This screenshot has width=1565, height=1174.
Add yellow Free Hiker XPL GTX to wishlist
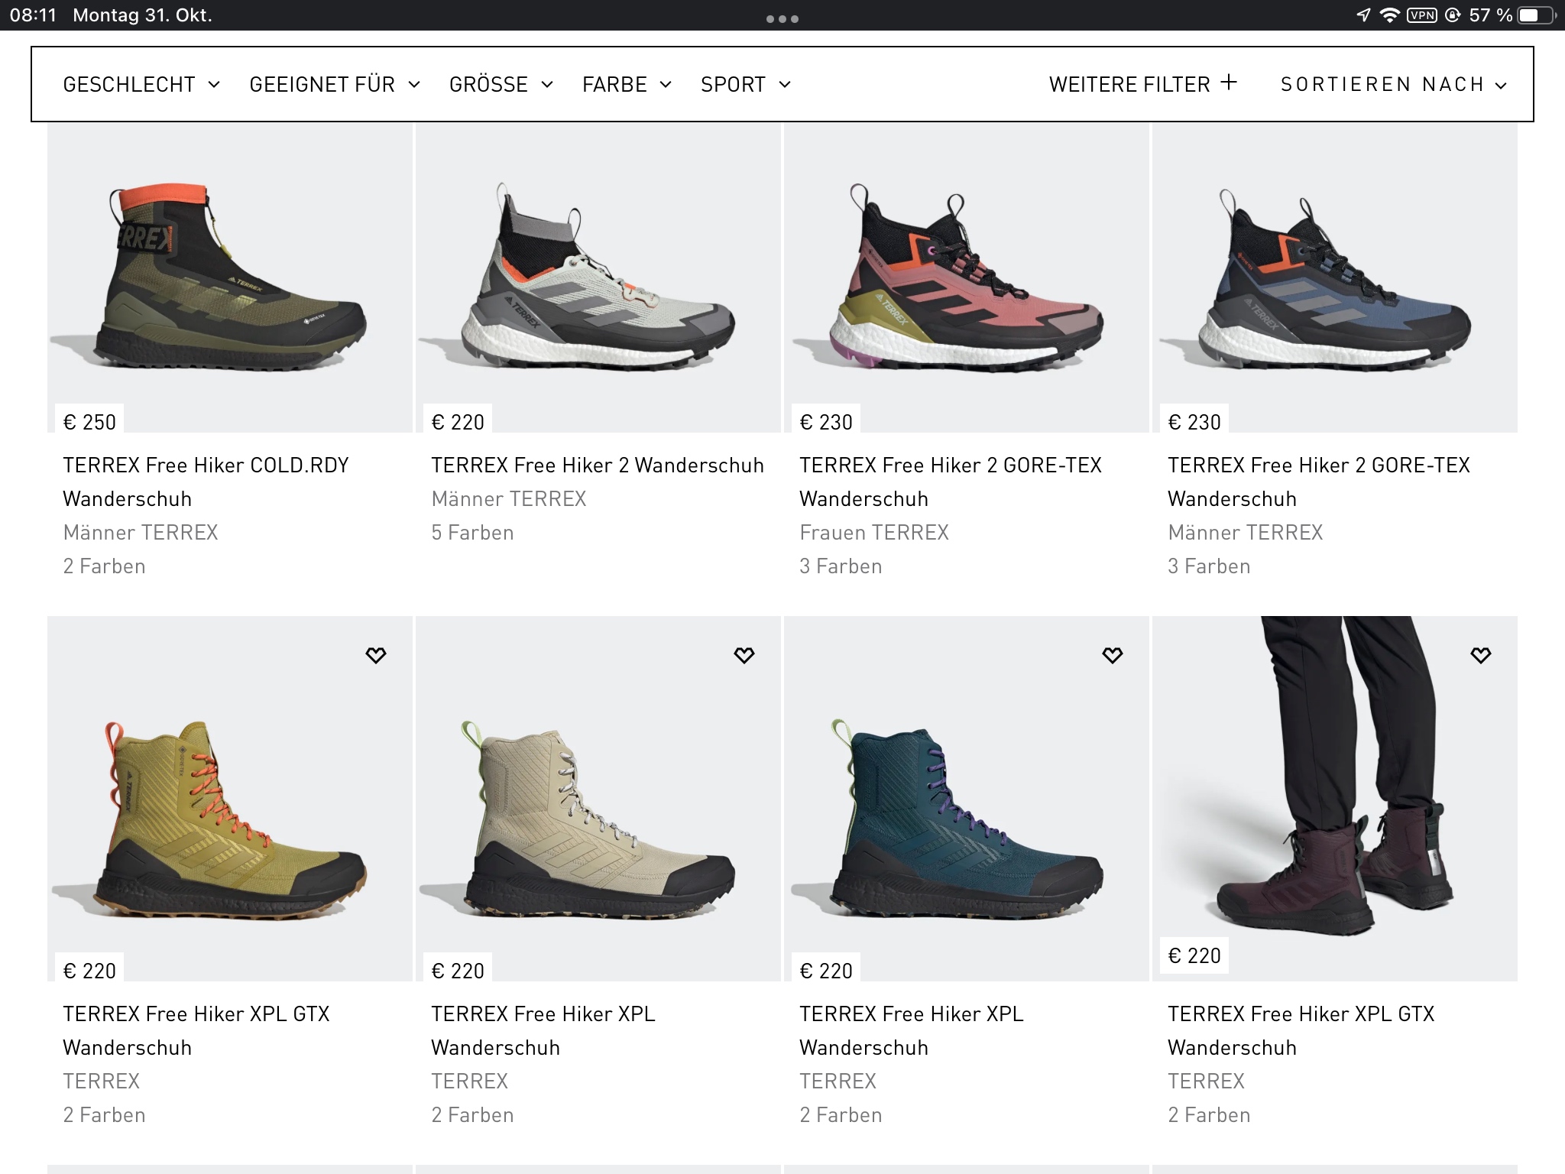click(375, 655)
